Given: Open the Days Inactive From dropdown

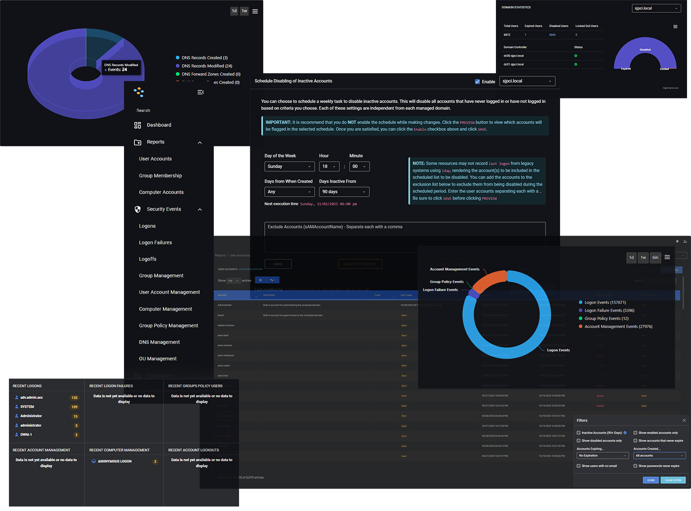Looking at the screenshot, I should (x=344, y=192).
